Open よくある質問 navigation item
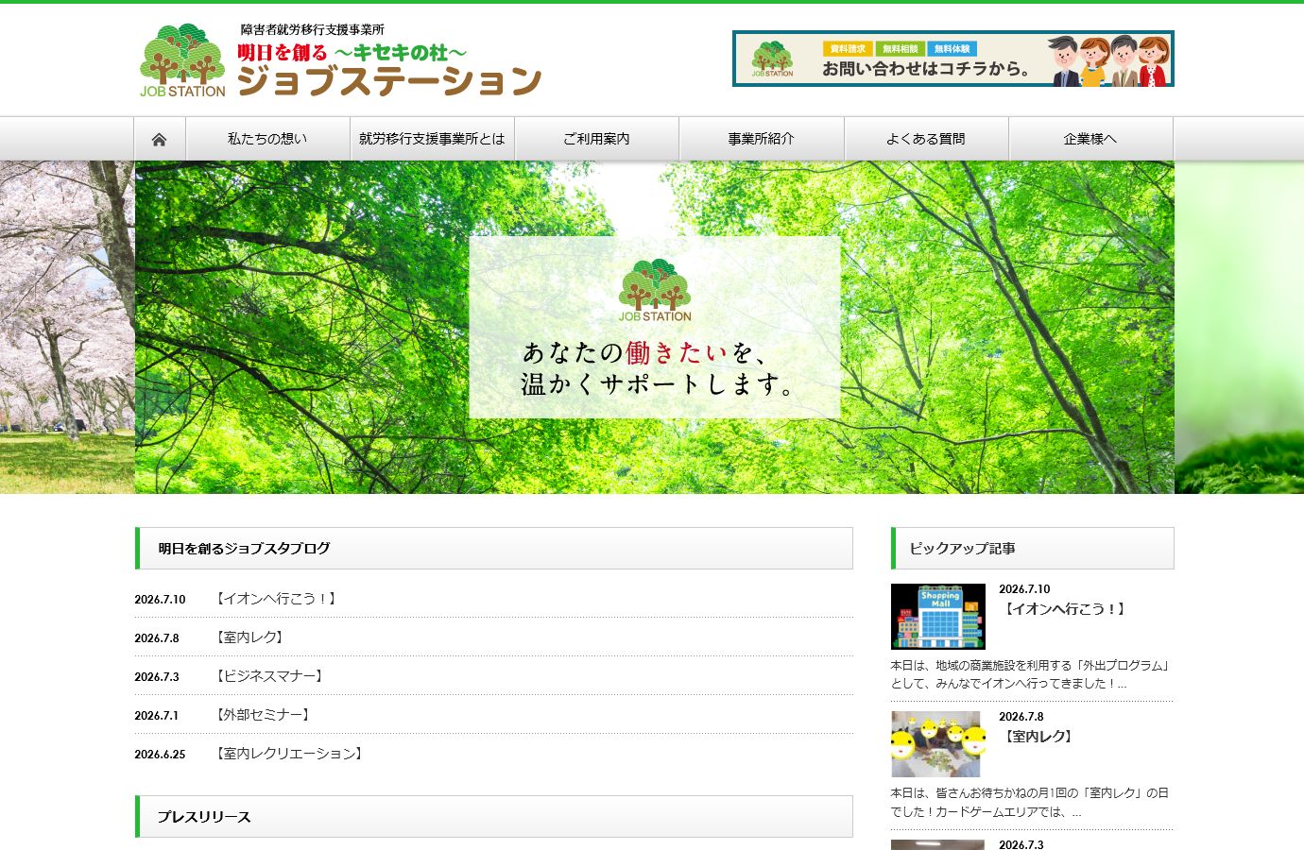The width and height of the screenshot is (1304, 850). (x=926, y=139)
